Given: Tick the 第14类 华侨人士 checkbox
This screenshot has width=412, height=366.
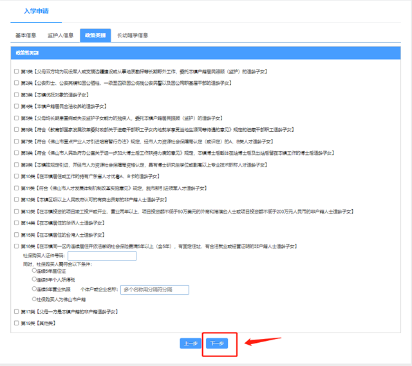Looking at the screenshot, I should [x=17, y=223].
